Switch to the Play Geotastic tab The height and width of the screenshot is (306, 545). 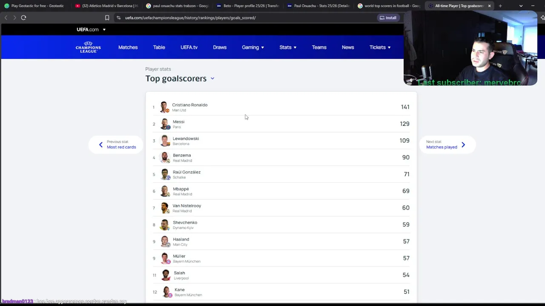[x=35, y=6]
